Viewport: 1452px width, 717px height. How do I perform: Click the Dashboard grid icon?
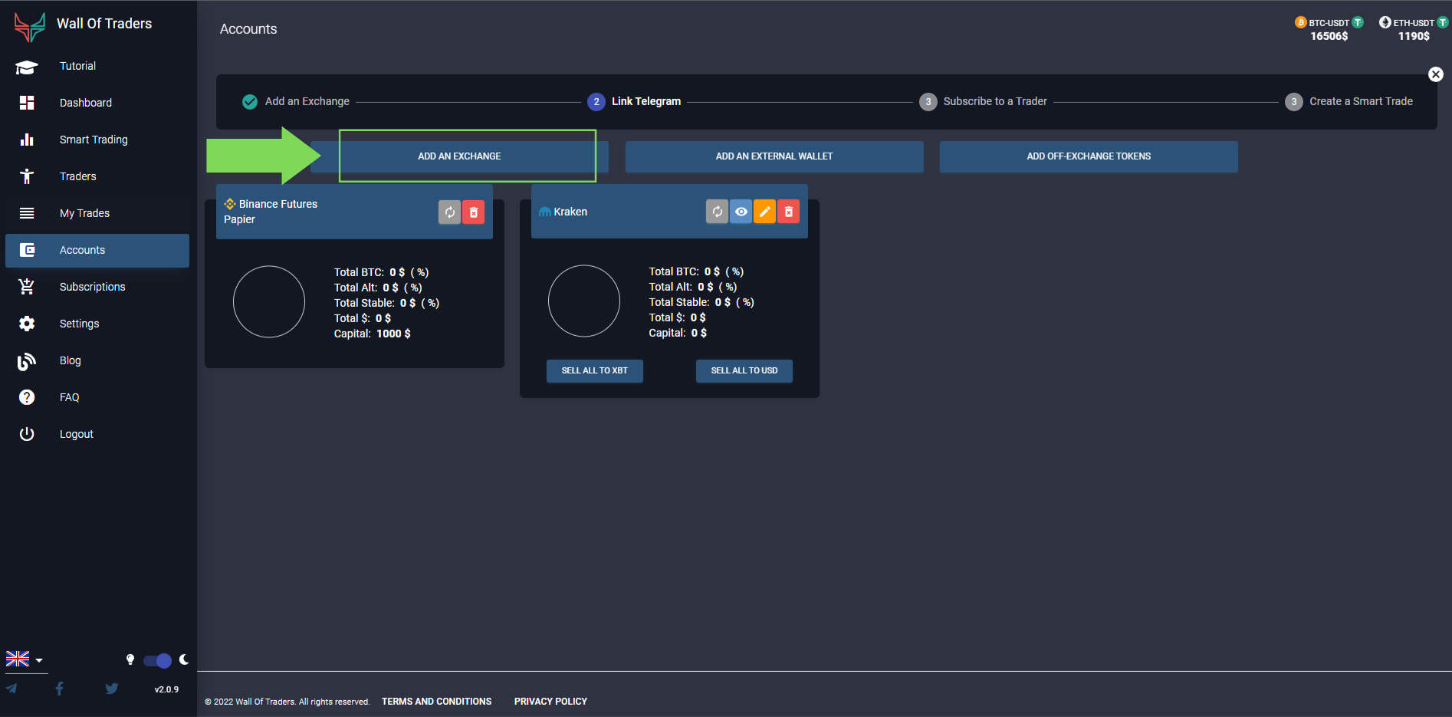click(x=27, y=103)
